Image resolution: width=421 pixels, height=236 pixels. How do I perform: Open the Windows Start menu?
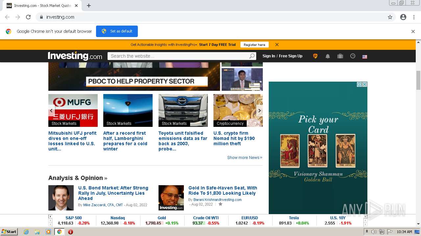pos(9,232)
